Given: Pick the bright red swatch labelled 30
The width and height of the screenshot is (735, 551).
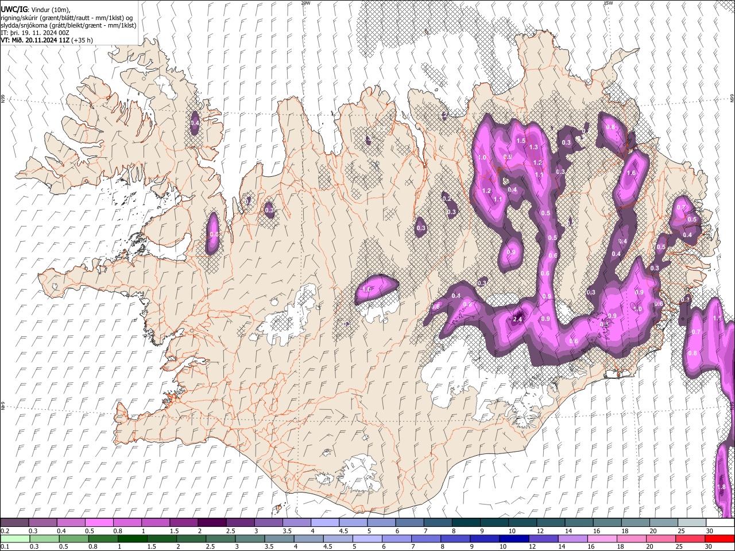Looking at the screenshot, I should 719,538.
